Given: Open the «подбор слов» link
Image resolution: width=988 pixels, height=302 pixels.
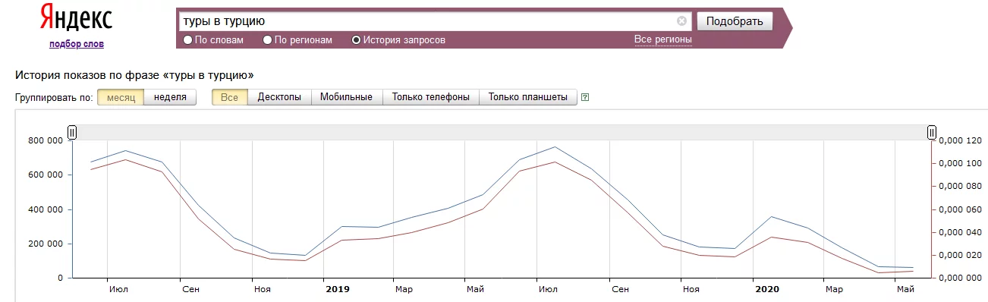Looking at the screenshot, I should click(x=77, y=44).
